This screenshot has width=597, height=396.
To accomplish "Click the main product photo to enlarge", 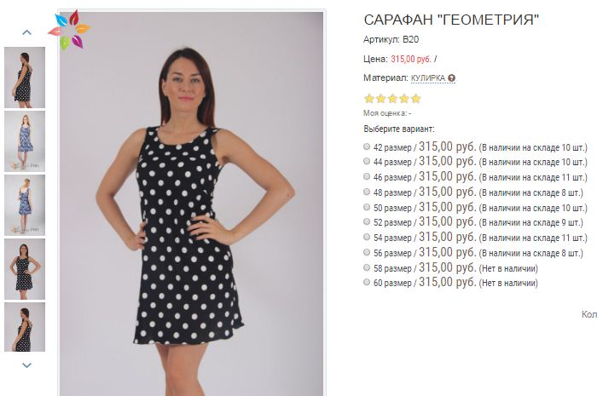I will [x=190, y=204].
